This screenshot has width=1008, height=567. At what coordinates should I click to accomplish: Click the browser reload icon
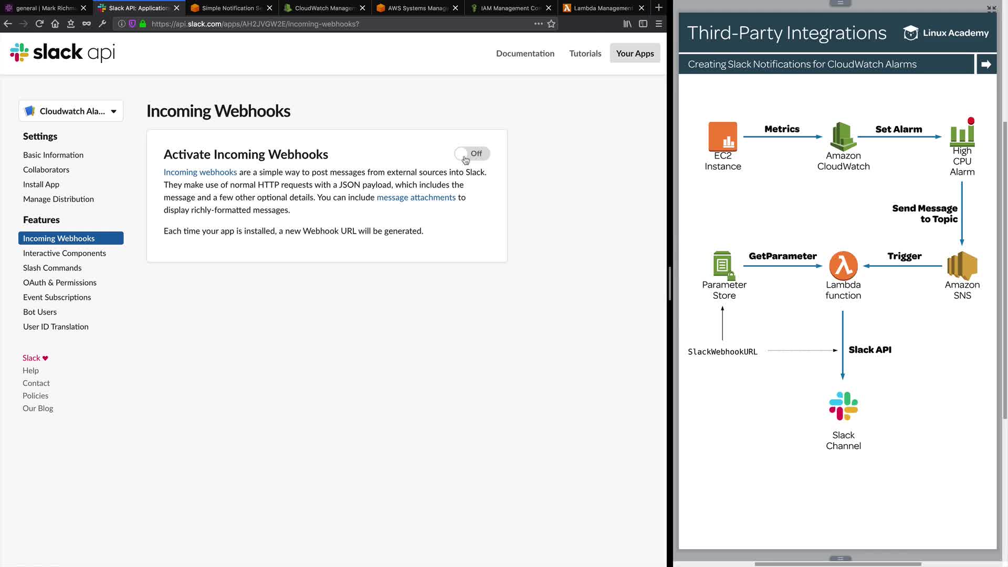point(39,24)
